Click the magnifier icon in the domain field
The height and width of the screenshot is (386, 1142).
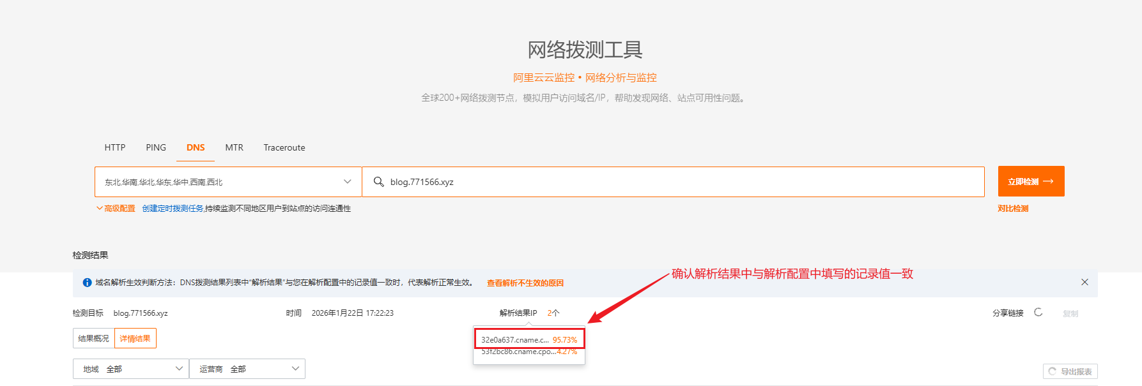[378, 182]
